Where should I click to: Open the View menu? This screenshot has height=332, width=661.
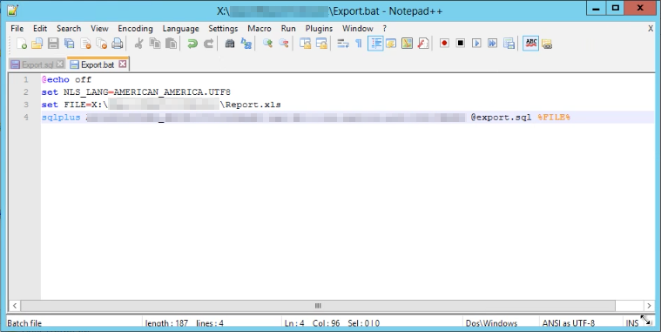[x=99, y=28]
